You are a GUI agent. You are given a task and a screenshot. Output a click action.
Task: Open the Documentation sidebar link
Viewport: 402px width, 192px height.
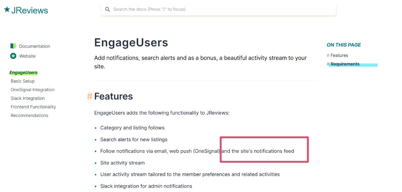coord(35,46)
